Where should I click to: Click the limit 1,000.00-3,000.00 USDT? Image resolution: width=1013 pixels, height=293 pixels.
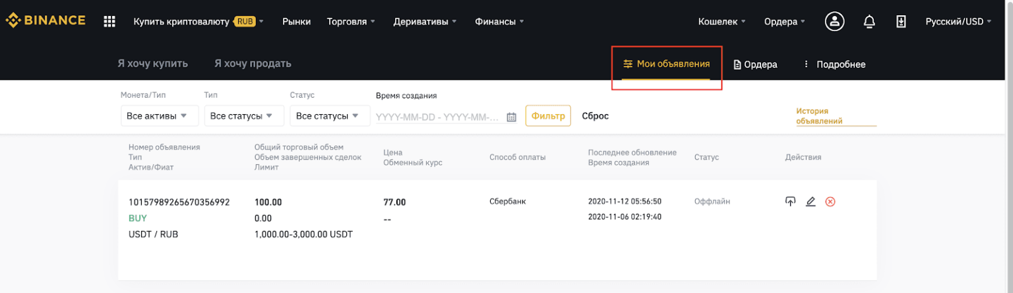coord(303,234)
